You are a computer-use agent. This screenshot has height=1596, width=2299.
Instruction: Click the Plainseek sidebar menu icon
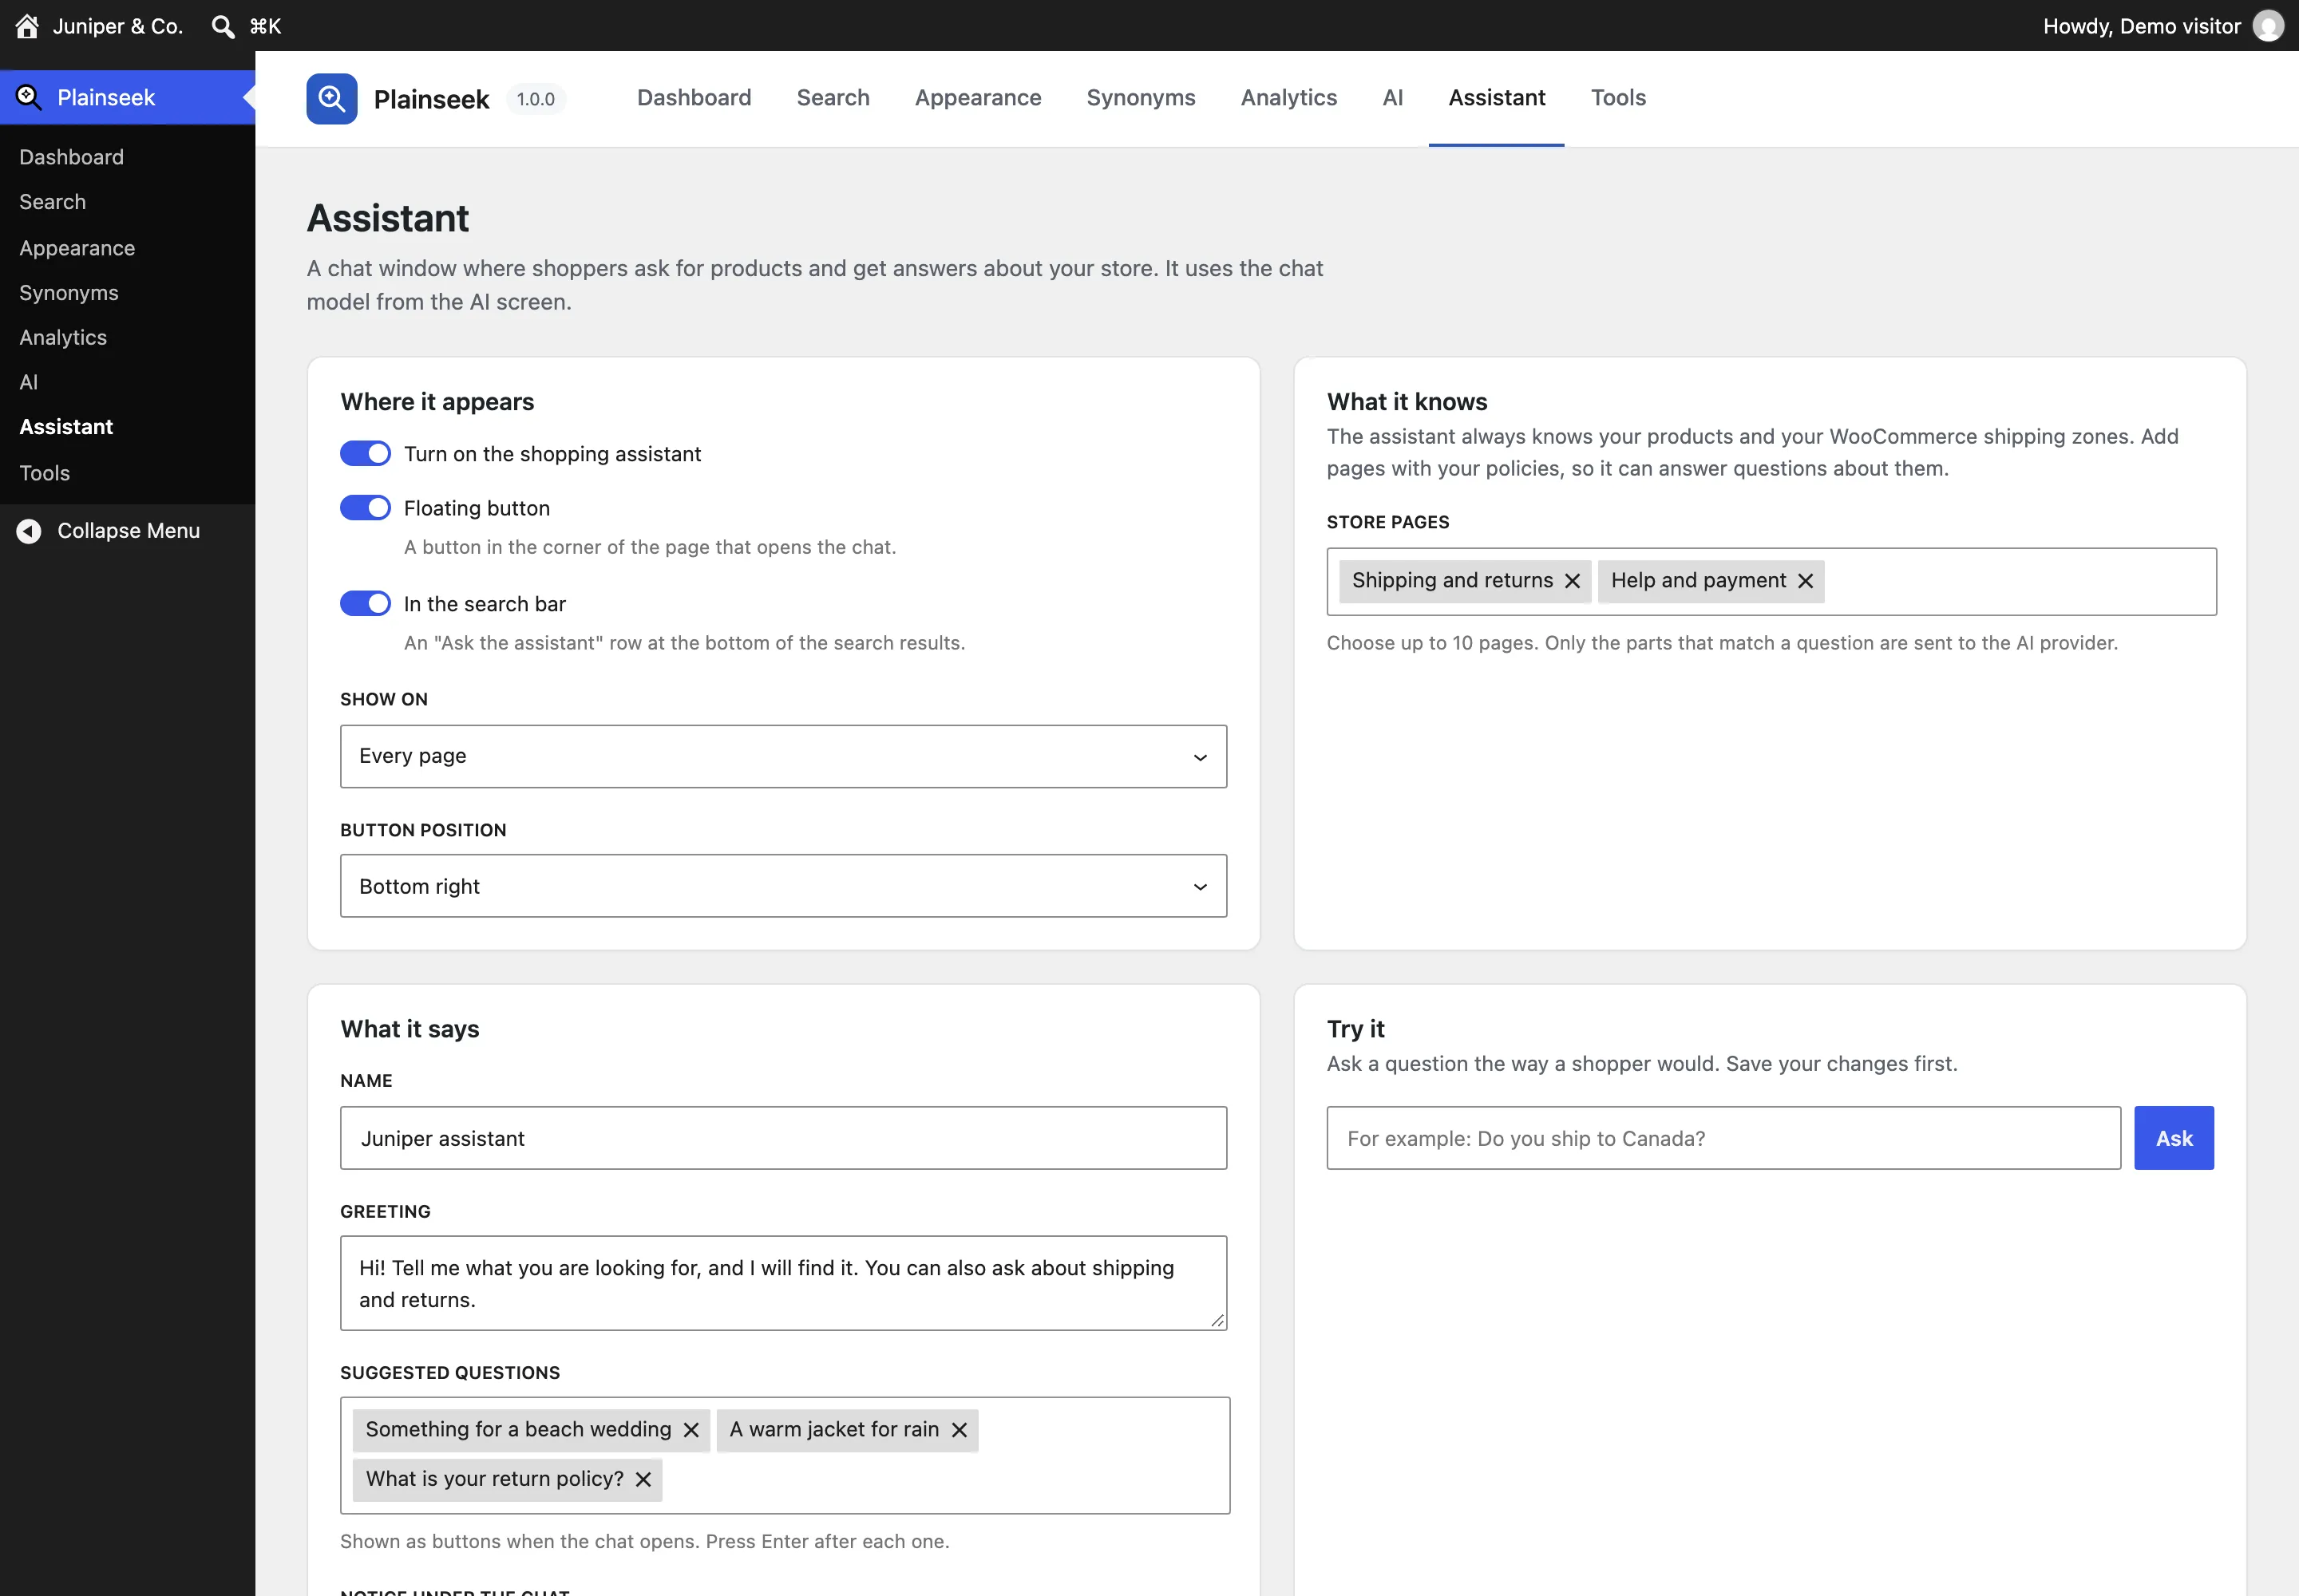coord(28,97)
